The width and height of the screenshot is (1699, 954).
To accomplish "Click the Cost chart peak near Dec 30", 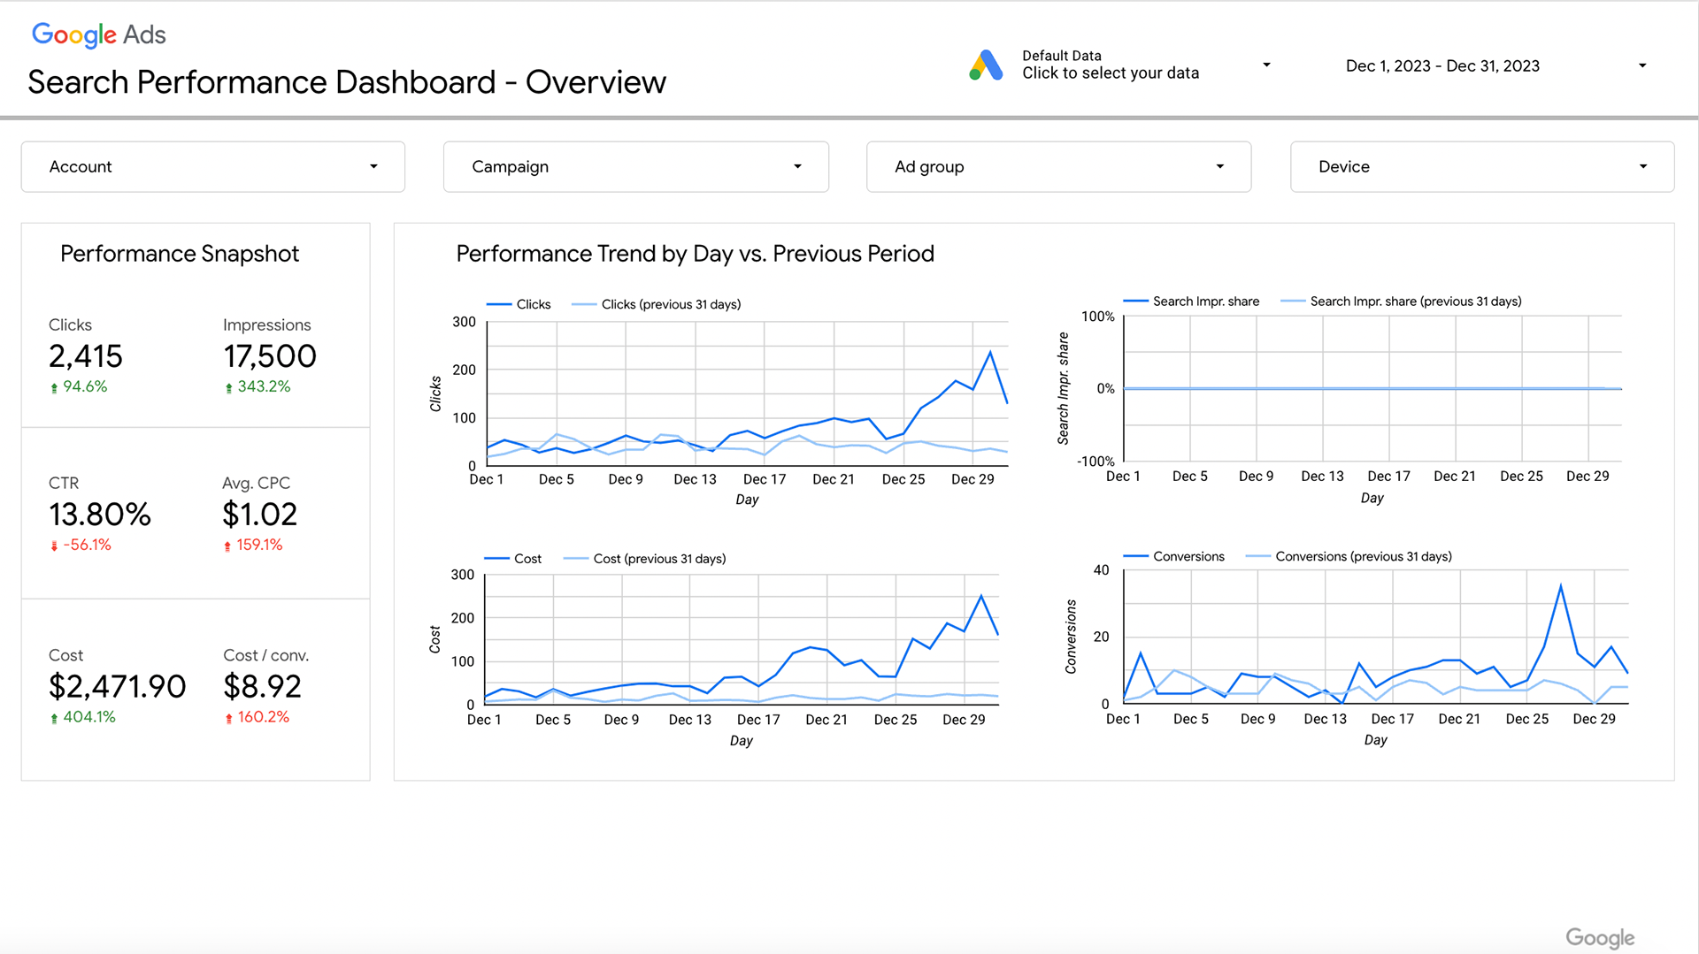I will pos(981,596).
